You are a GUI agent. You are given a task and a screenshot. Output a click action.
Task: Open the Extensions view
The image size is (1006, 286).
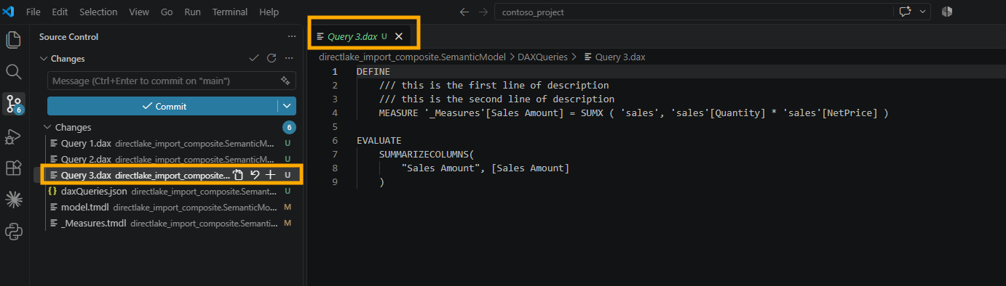14,168
